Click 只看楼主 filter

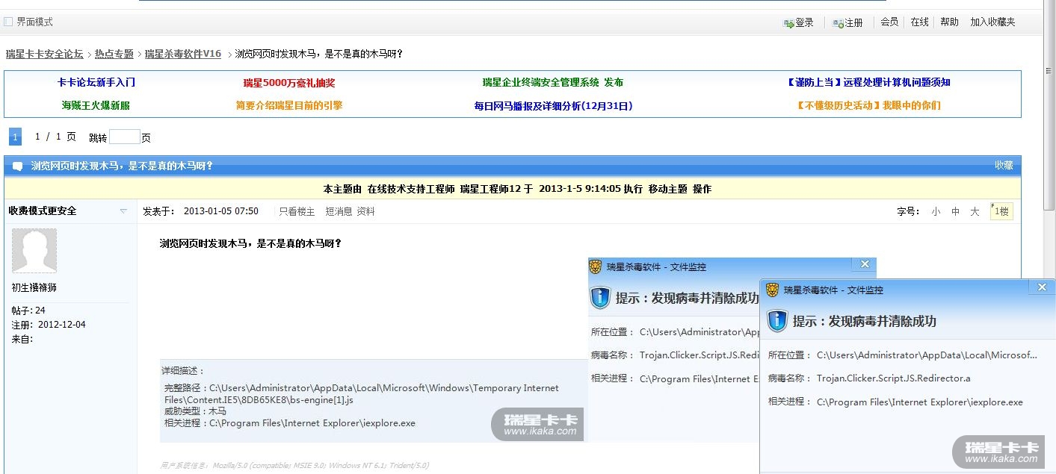pos(297,211)
